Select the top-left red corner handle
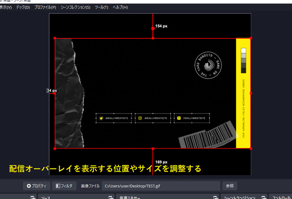292x199 pixels. point(55,38)
